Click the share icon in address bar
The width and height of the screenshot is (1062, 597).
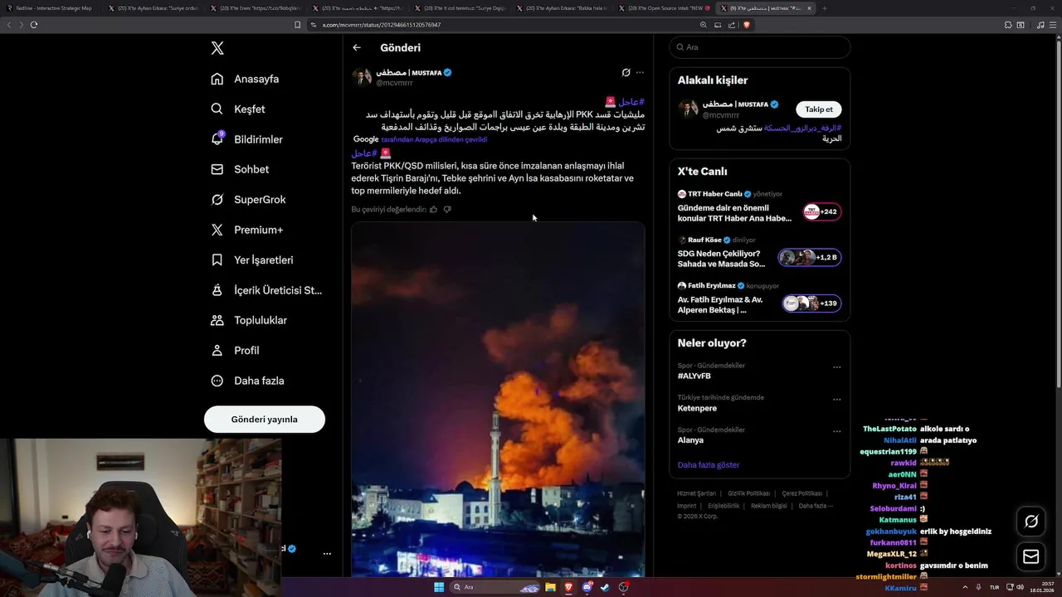point(732,25)
